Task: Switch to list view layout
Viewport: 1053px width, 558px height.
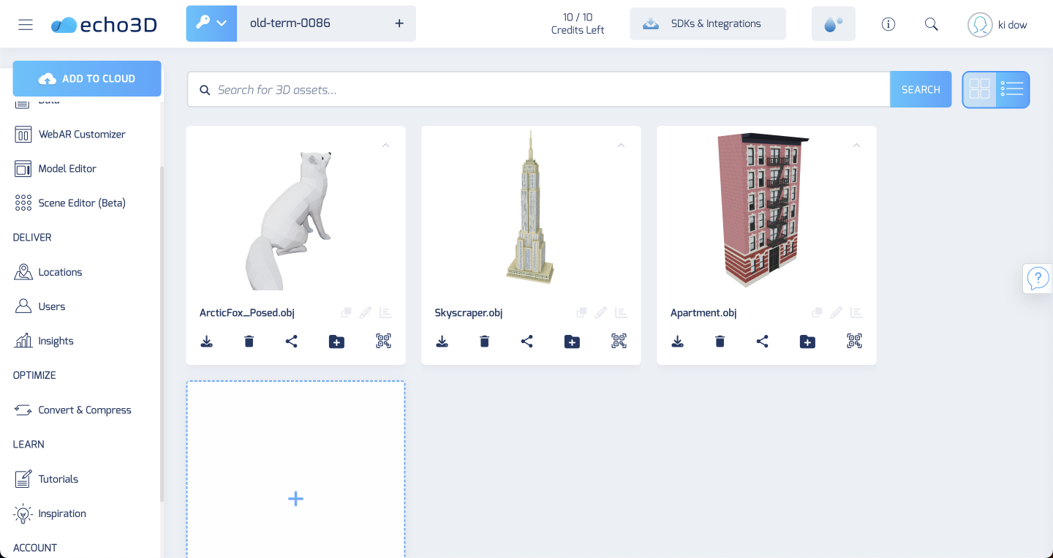Action: (1012, 89)
